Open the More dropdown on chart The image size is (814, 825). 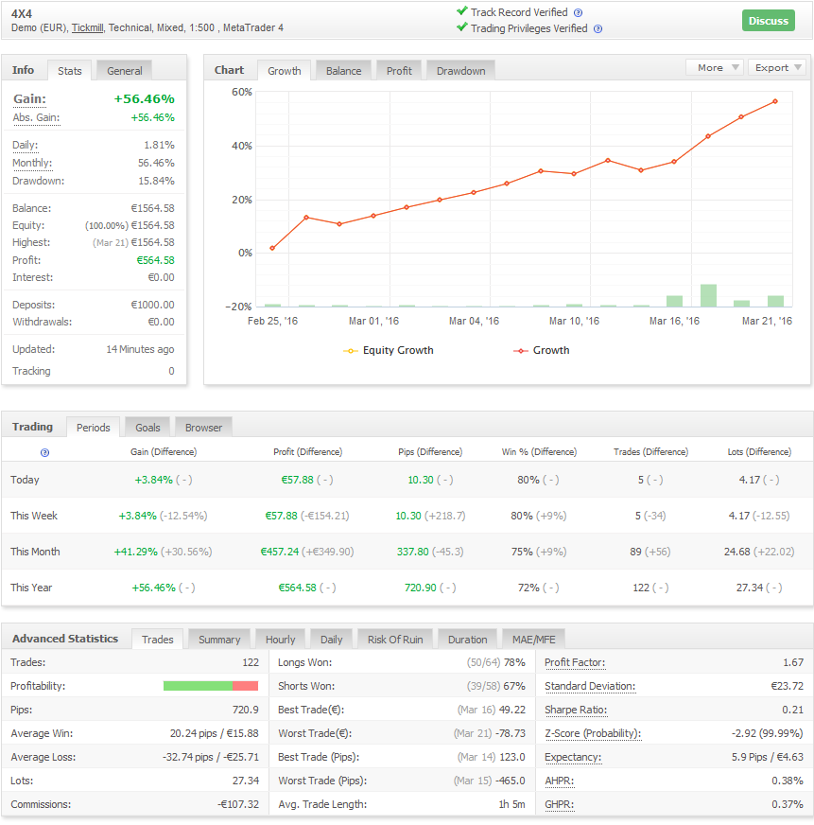click(x=714, y=67)
